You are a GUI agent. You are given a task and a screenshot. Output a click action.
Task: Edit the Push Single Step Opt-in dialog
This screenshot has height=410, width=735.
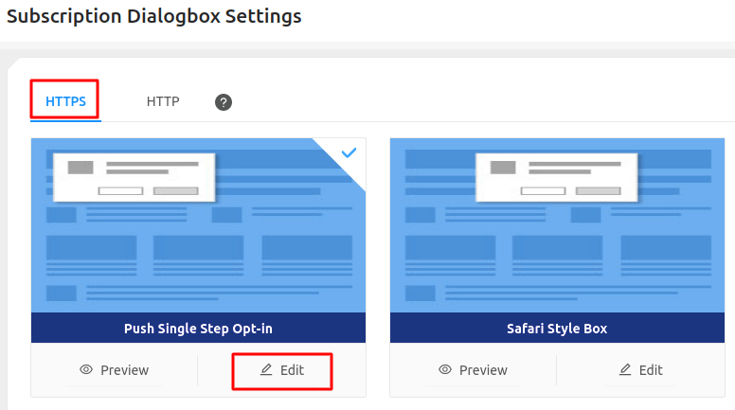point(282,370)
